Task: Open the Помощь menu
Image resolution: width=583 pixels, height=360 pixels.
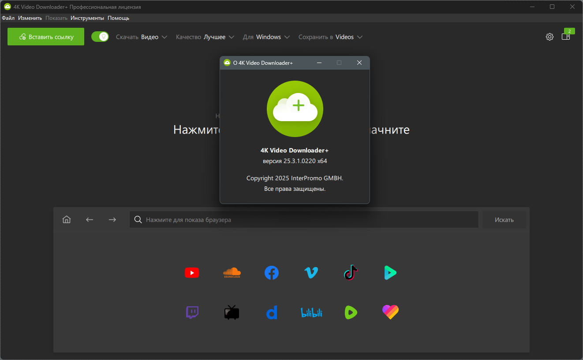Action: [x=119, y=18]
